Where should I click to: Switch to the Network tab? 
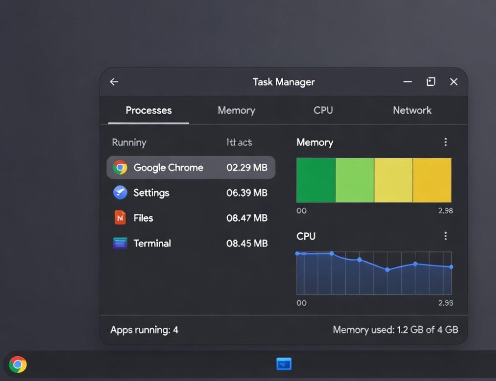click(x=412, y=110)
